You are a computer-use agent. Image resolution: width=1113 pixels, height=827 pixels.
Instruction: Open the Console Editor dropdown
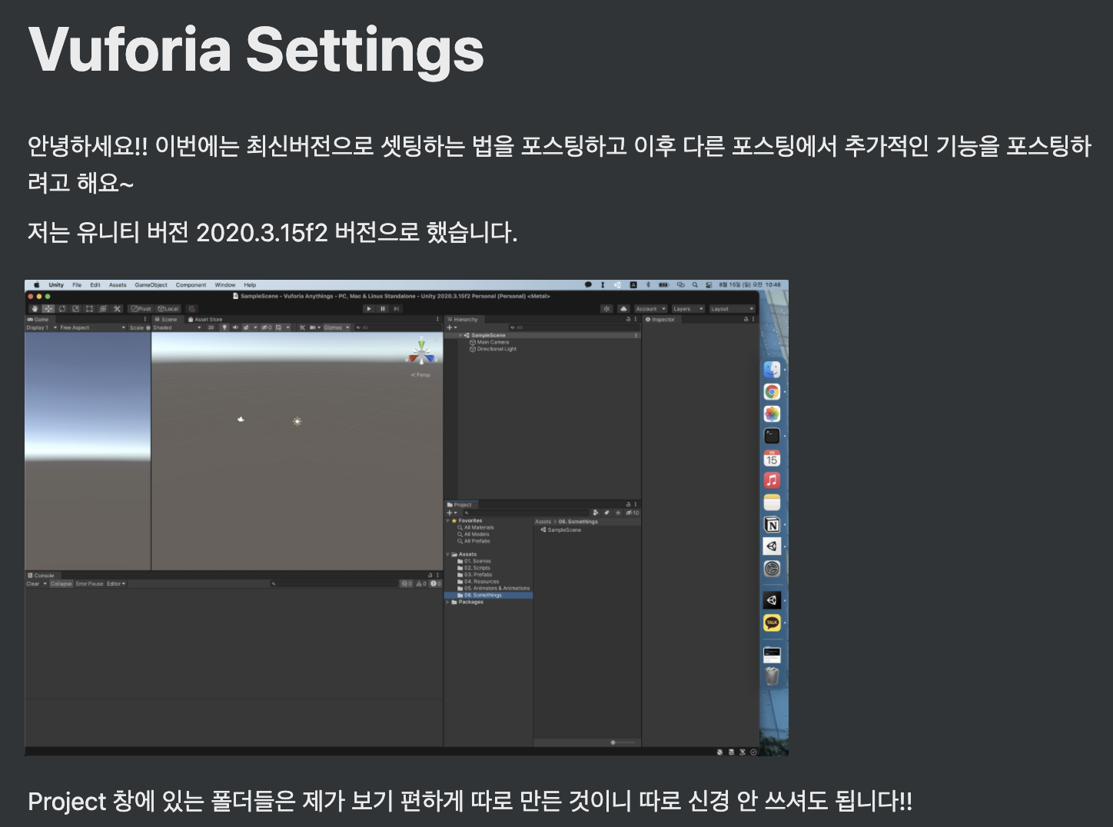115,583
